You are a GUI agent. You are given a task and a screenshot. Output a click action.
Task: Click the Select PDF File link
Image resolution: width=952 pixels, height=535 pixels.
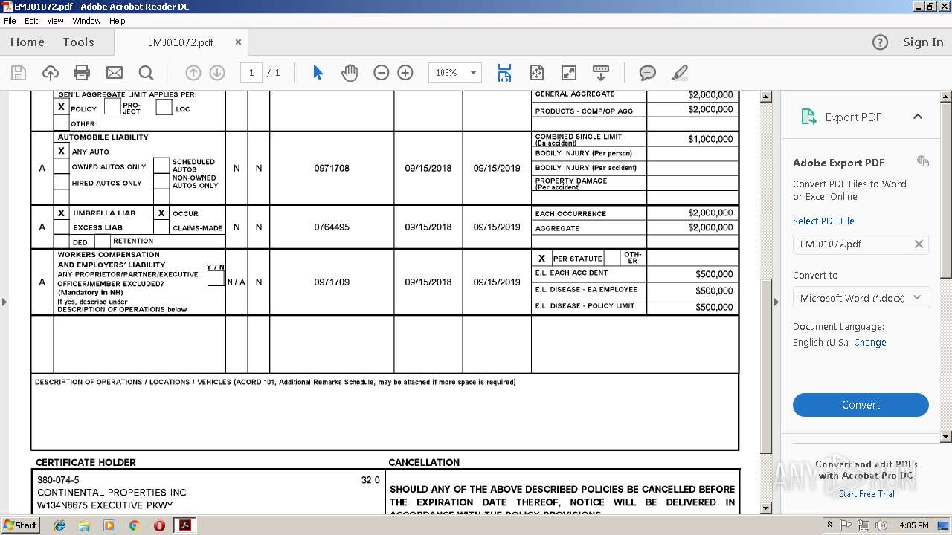click(823, 221)
